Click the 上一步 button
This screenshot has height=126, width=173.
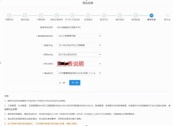tap(62, 83)
